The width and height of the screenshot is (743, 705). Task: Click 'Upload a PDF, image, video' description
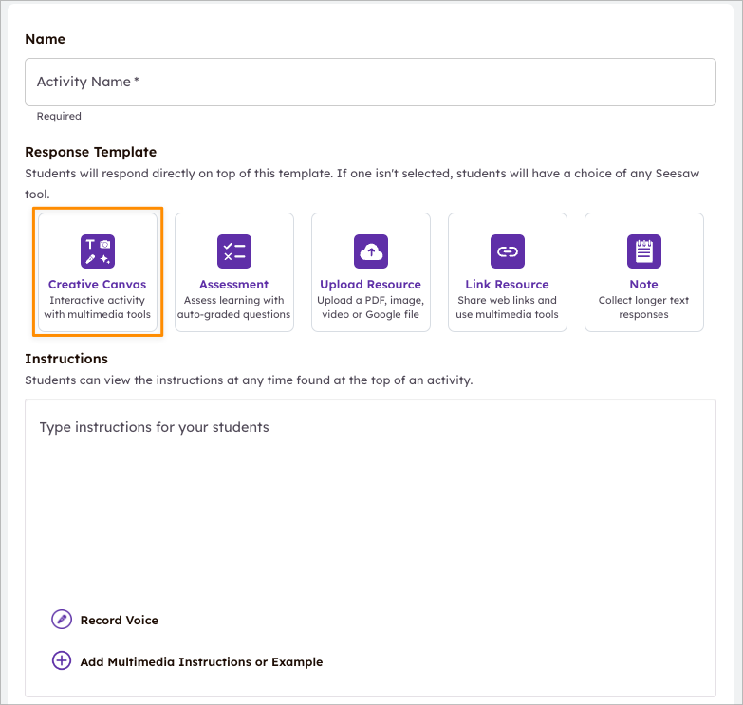point(370,307)
